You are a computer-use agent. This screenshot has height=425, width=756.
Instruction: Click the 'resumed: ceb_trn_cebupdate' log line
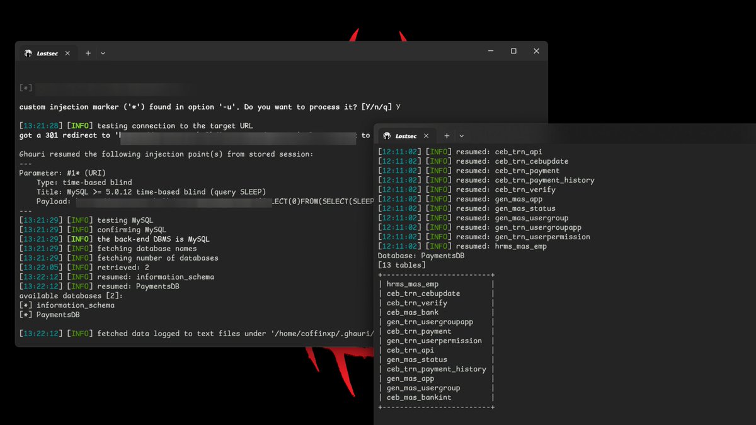pos(473,161)
